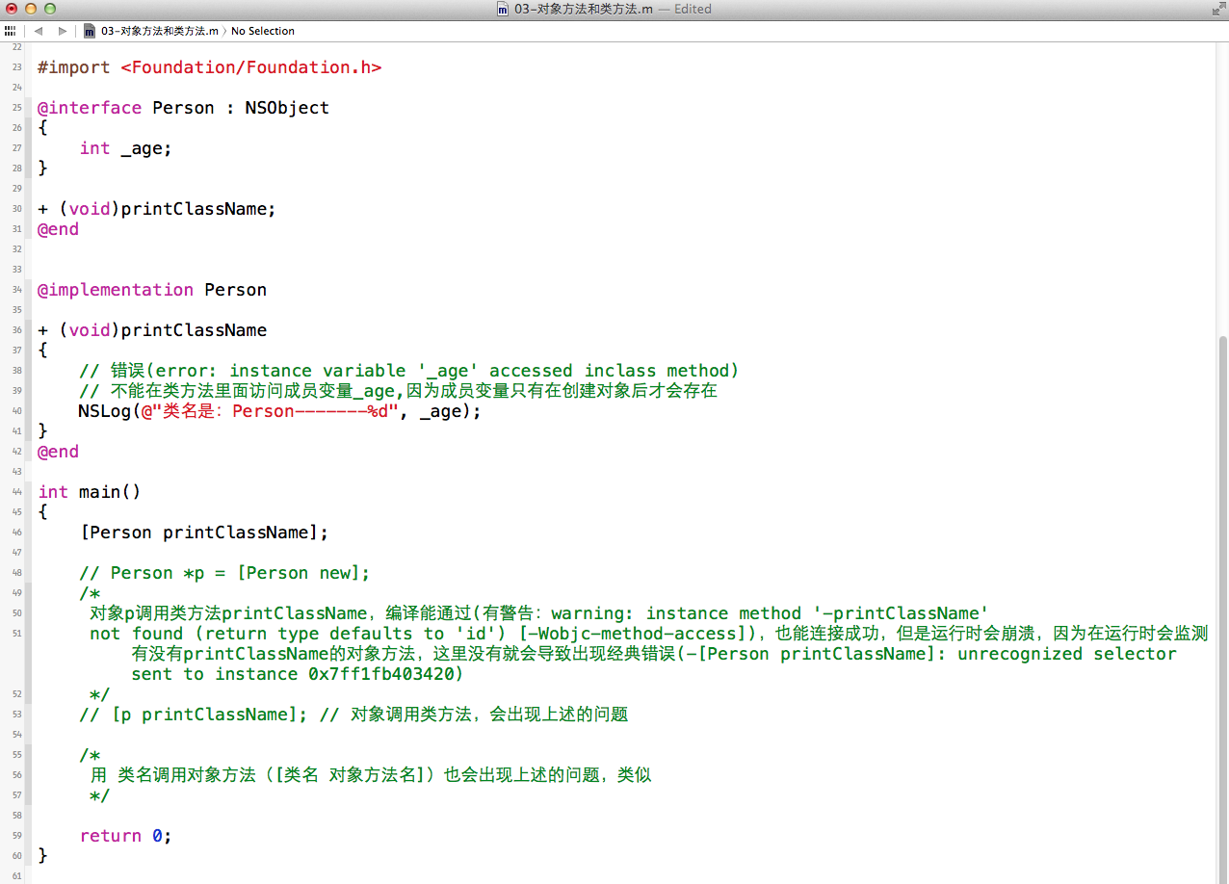
Task: Click the '@end' after the interface declaration
Action: tap(58, 229)
